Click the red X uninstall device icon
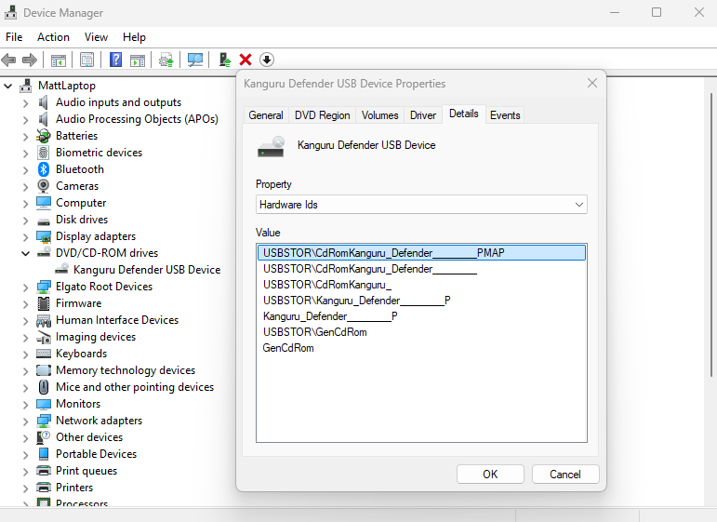 point(246,60)
